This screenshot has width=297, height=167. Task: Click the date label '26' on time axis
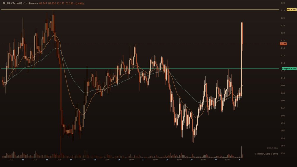pos(119,160)
